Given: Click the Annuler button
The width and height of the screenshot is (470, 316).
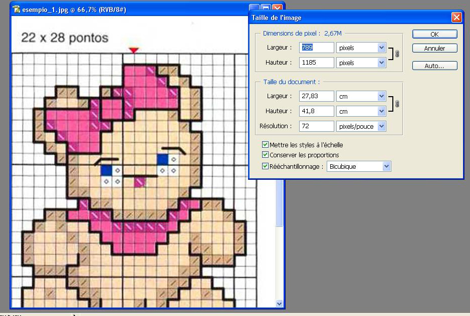Looking at the screenshot, I should click(434, 49).
